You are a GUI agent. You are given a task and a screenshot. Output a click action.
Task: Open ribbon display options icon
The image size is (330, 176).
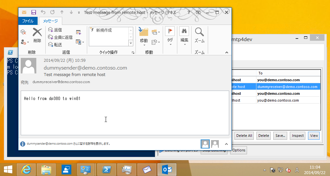tap(198, 12)
